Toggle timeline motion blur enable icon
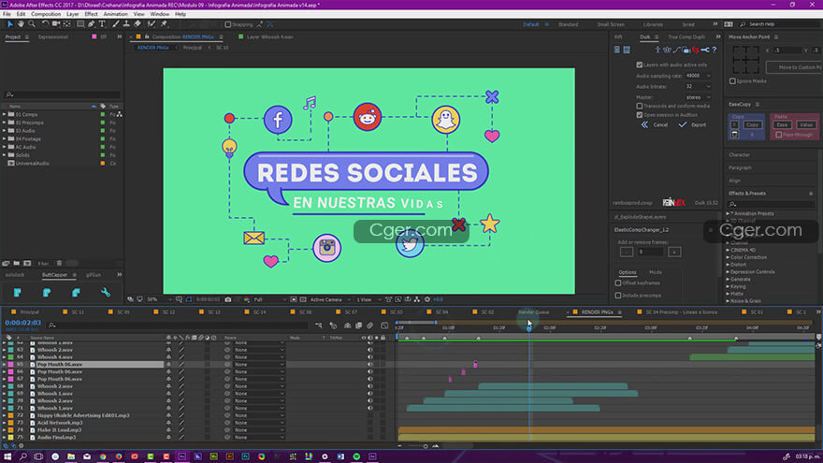The height and width of the screenshot is (463, 823). [369, 326]
